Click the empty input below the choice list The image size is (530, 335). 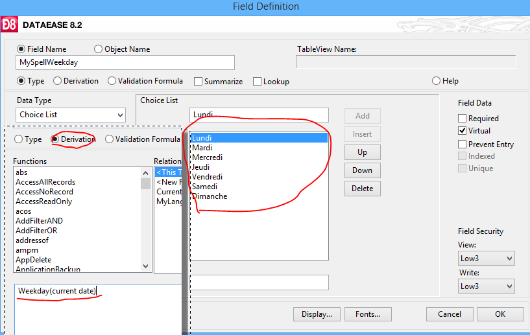tap(259, 283)
